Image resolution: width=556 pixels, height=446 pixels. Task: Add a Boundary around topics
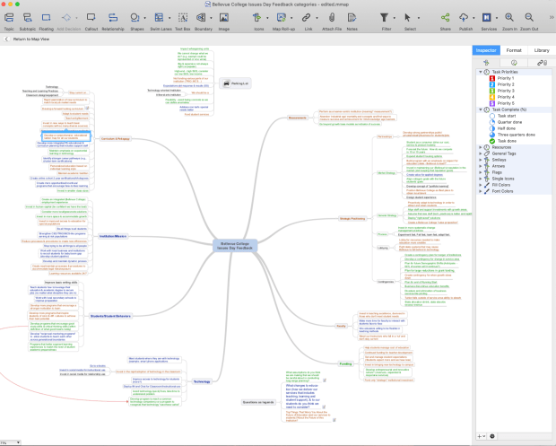(201, 18)
